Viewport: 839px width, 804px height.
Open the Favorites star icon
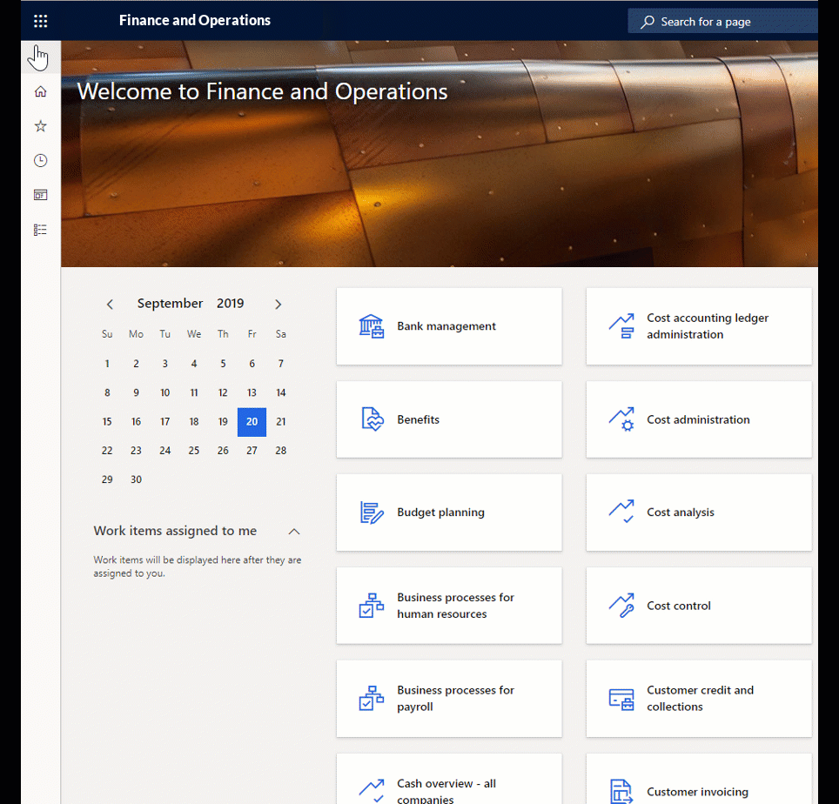40,125
